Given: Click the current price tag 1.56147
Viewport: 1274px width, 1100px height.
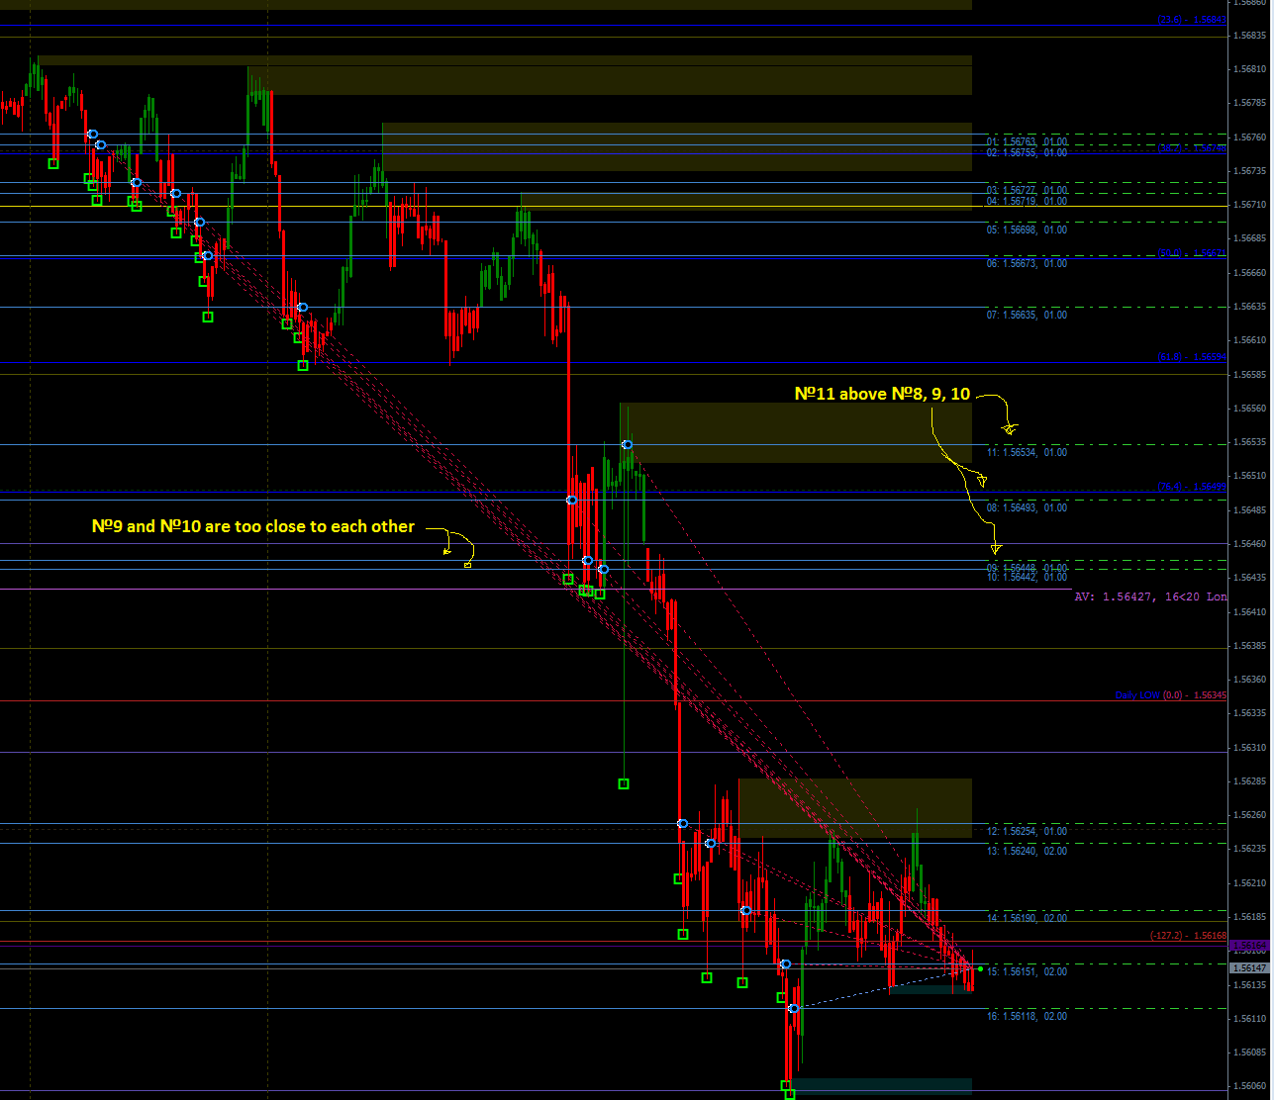Looking at the screenshot, I should pyautogui.click(x=1250, y=968).
